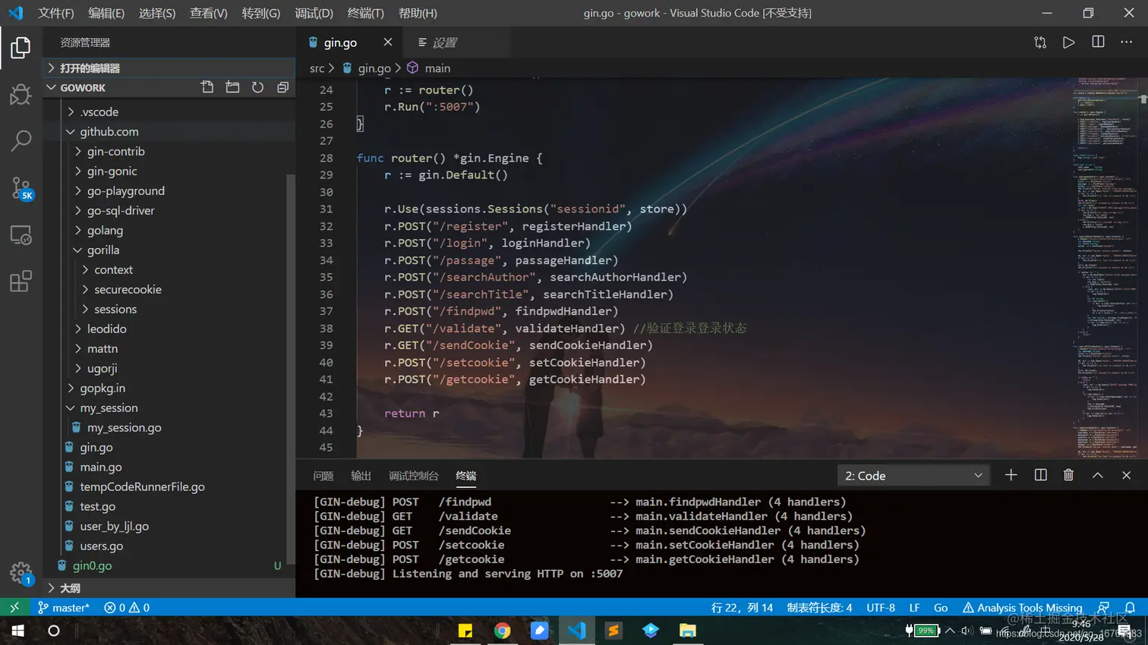This screenshot has height=645, width=1148.
Task: Click Go language mode in status bar
Action: pyautogui.click(x=941, y=608)
